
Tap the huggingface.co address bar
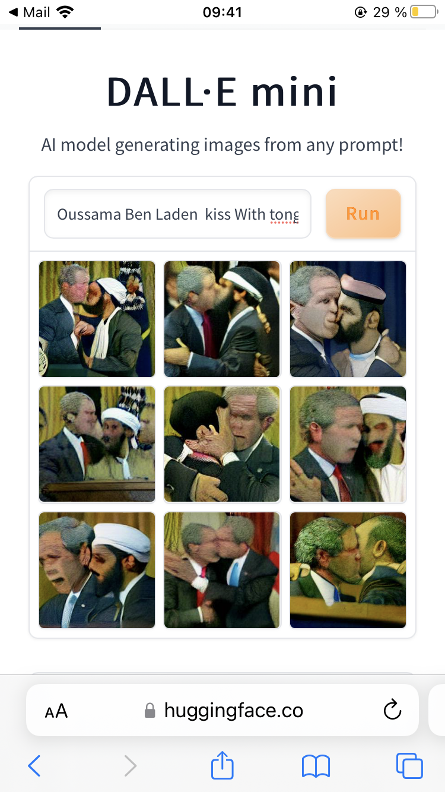223,710
